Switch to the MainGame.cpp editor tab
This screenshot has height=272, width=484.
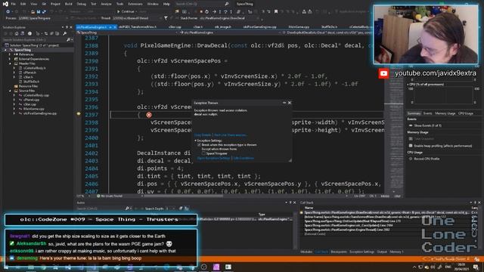299,27
